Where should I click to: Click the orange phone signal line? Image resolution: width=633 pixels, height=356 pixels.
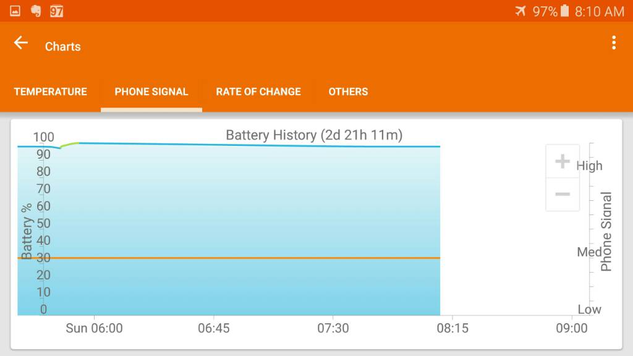(x=229, y=258)
